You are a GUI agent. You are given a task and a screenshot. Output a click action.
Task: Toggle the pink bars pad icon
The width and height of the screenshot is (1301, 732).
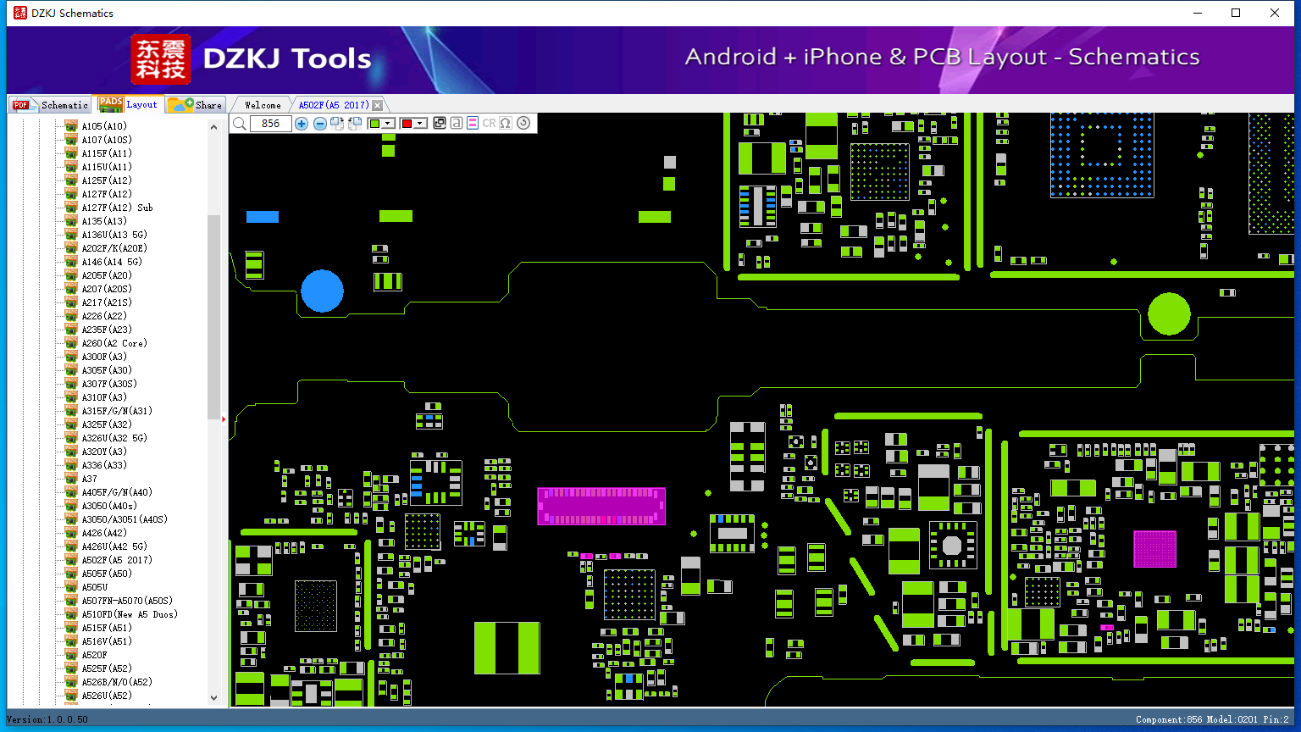click(x=473, y=124)
